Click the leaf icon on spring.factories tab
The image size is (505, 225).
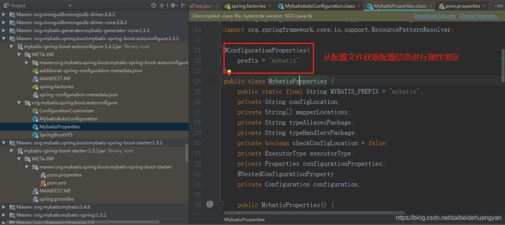227,6
